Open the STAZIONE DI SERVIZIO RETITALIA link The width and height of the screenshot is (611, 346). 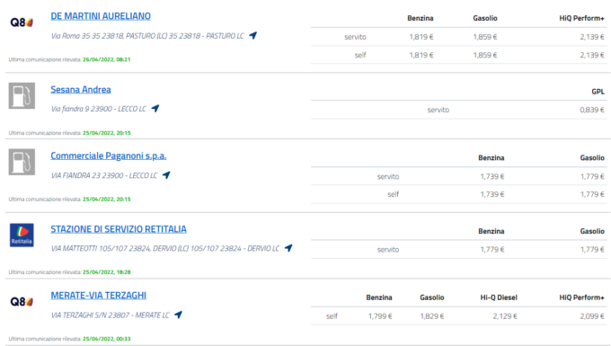click(x=119, y=229)
